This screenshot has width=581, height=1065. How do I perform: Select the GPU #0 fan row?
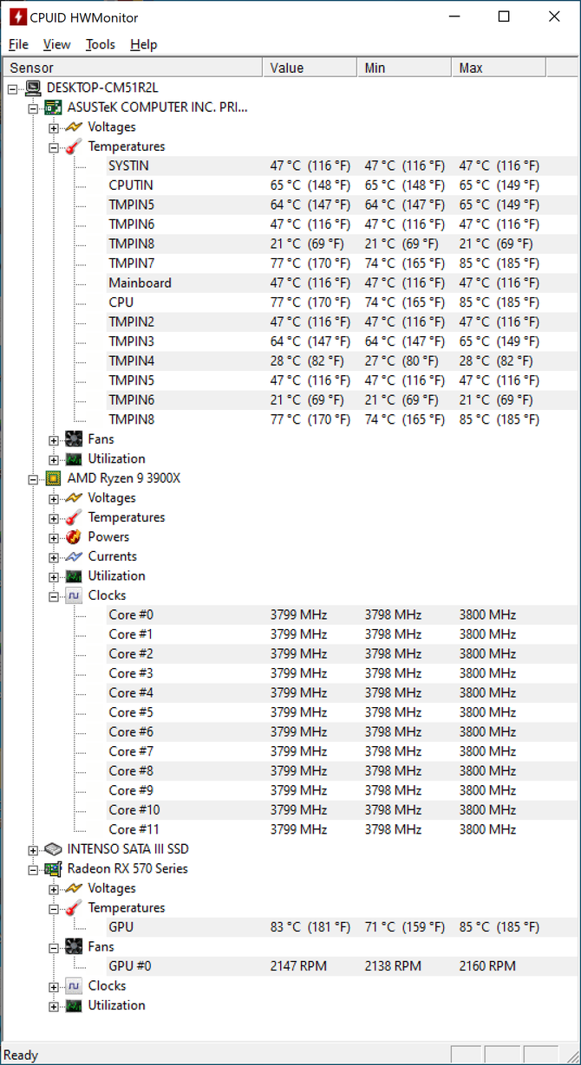(342, 966)
